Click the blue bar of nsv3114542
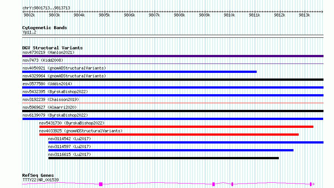 [x=186, y=142]
